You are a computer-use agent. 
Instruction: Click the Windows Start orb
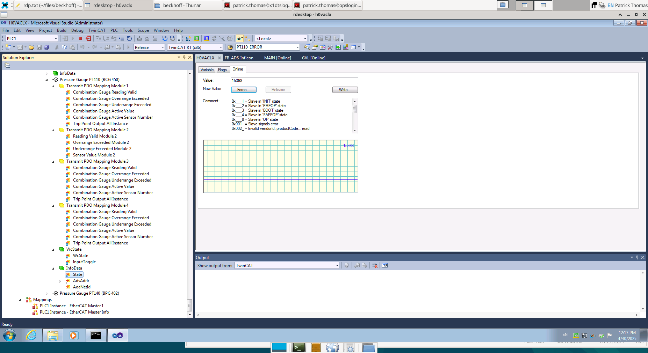(9, 336)
